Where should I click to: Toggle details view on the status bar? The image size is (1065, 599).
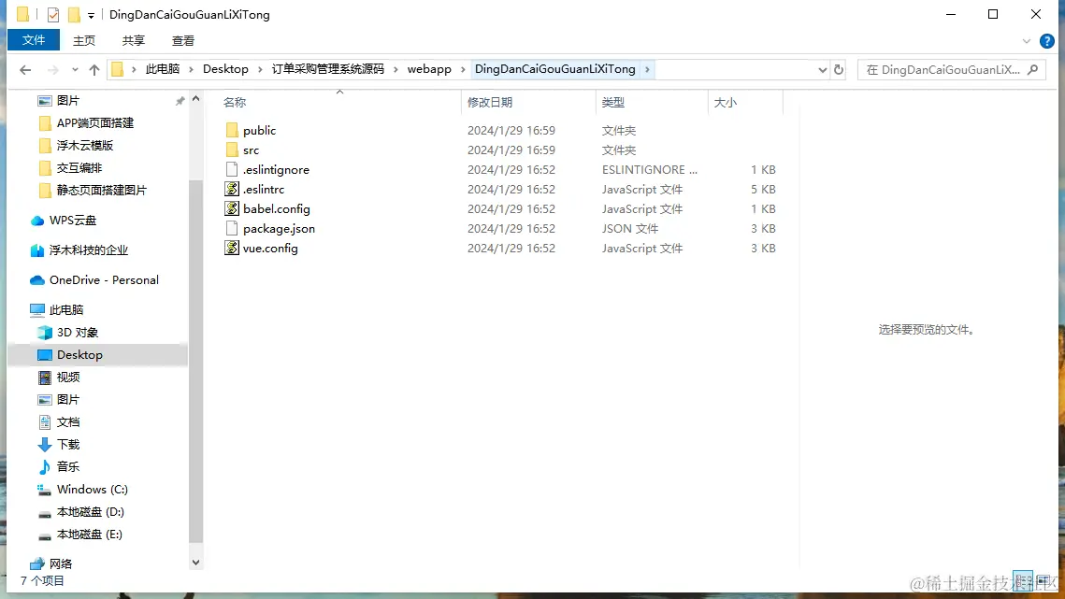[x=1023, y=579]
